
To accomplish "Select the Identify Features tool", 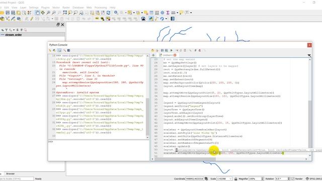I will tap(116, 13).
